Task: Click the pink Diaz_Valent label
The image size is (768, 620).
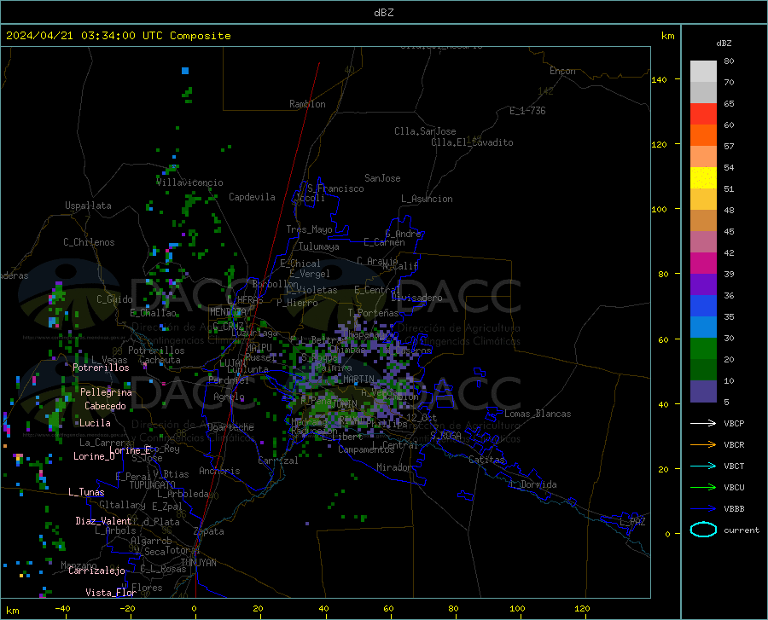Action: pyautogui.click(x=103, y=521)
